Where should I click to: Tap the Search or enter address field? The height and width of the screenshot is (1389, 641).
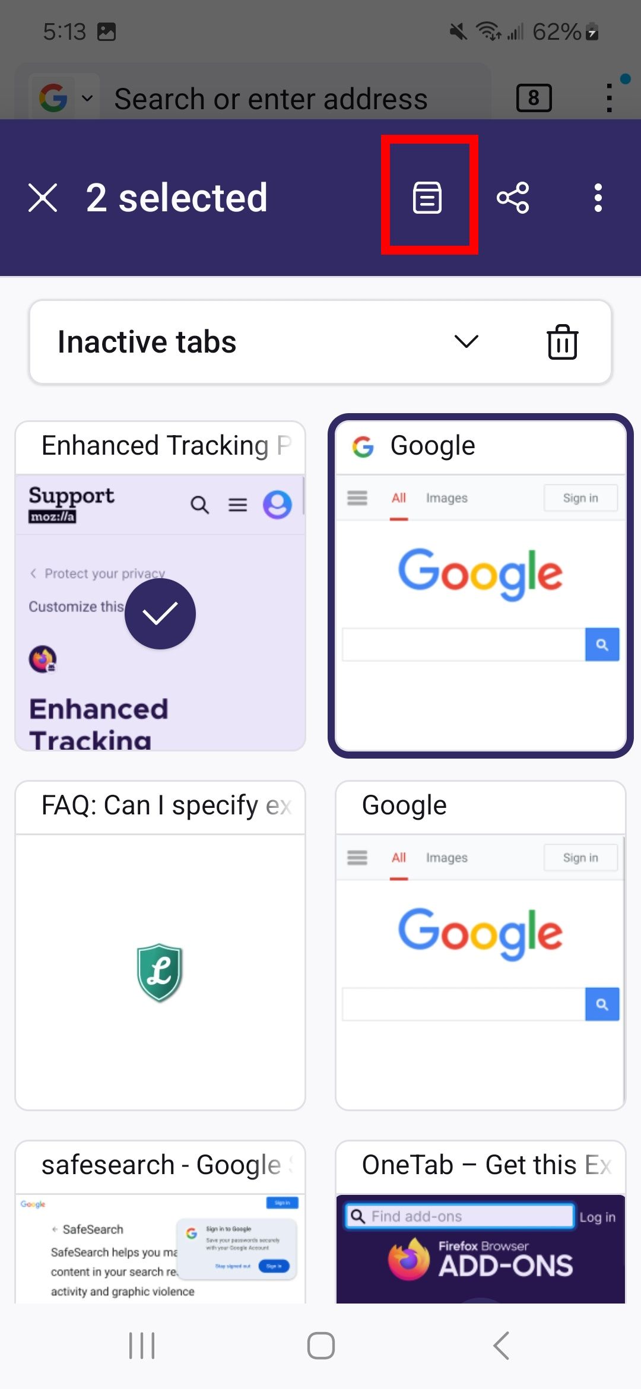pyautogui.click(x=271, y=99)
